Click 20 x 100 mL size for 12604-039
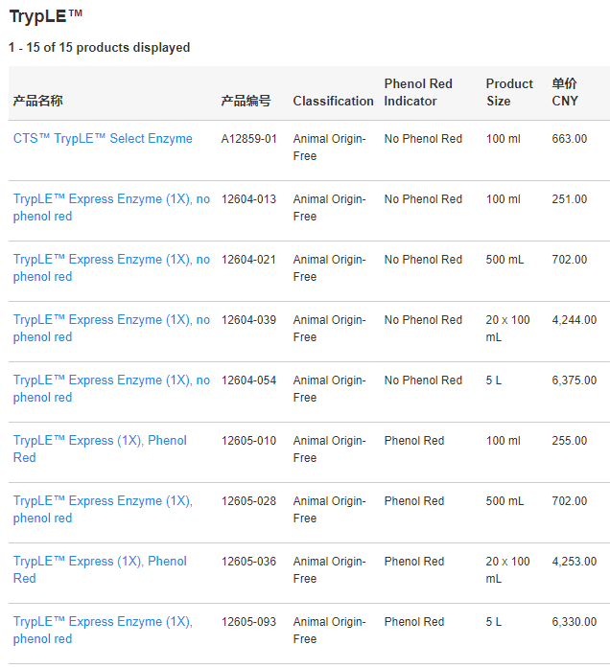 (507, 329)
